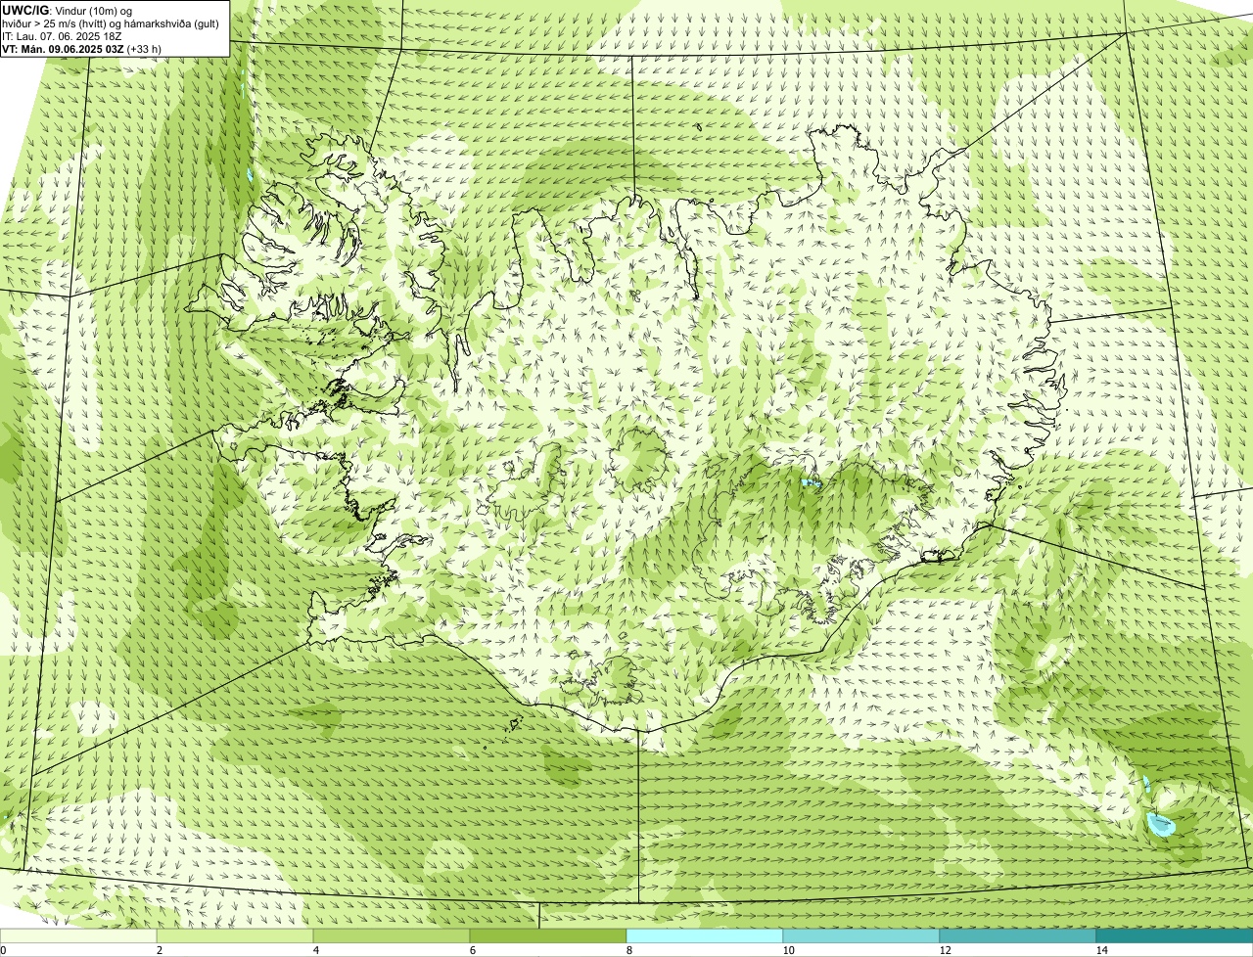
Task: Click the scale label '2'
Action: [159, 950]
